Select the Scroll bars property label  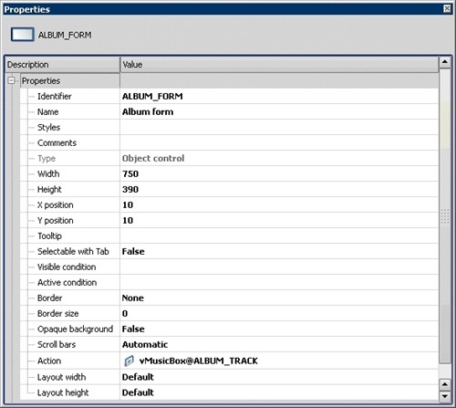coord(57,344)
